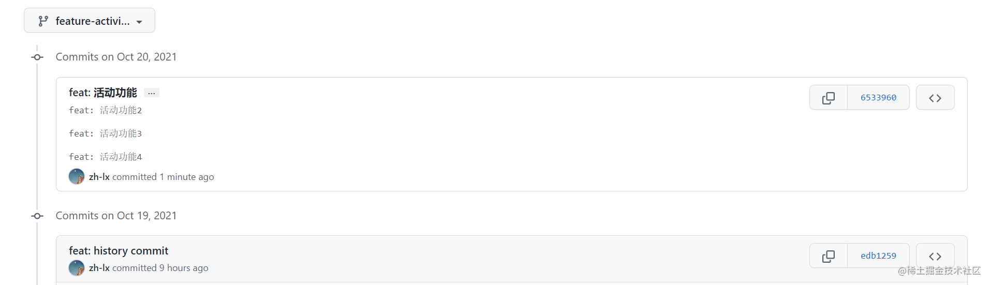Open zh-lx profile from Oct 19 commit

99,268
